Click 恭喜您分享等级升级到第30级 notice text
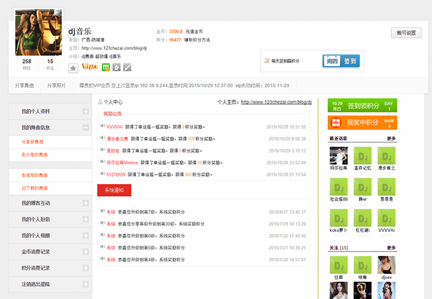 (x=161, y=223)
